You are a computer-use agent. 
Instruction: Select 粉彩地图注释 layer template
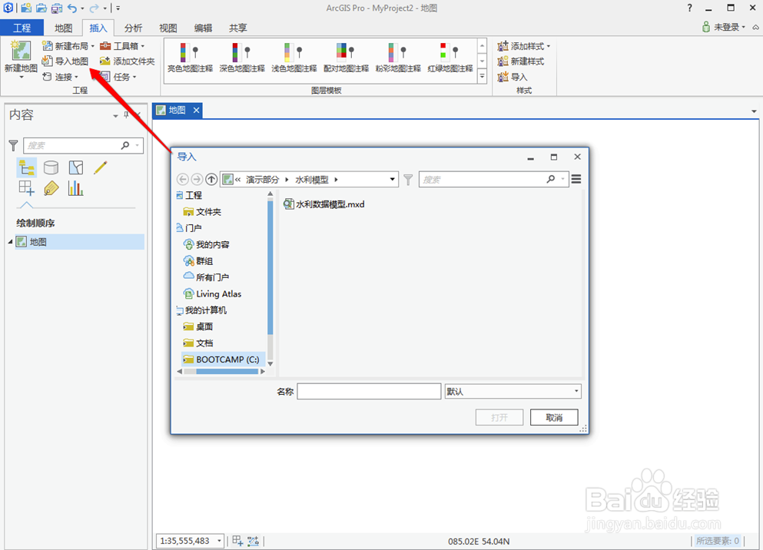[398, 58]
